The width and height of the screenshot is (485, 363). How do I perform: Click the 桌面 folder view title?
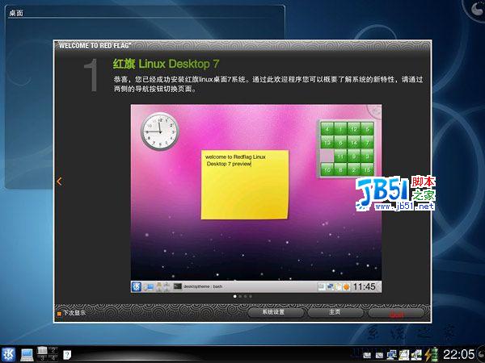click(16, 13)
